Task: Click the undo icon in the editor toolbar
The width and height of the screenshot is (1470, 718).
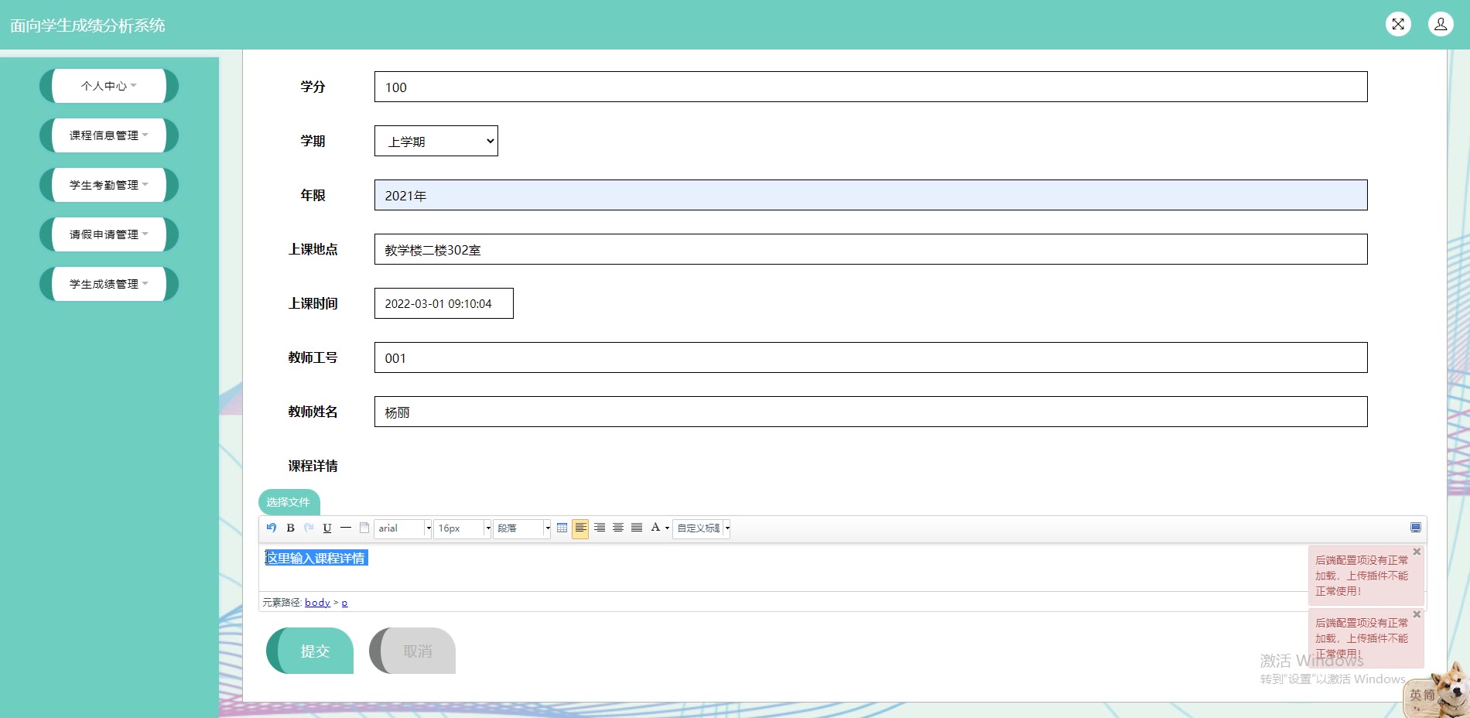Action: [x=272, y=528]
